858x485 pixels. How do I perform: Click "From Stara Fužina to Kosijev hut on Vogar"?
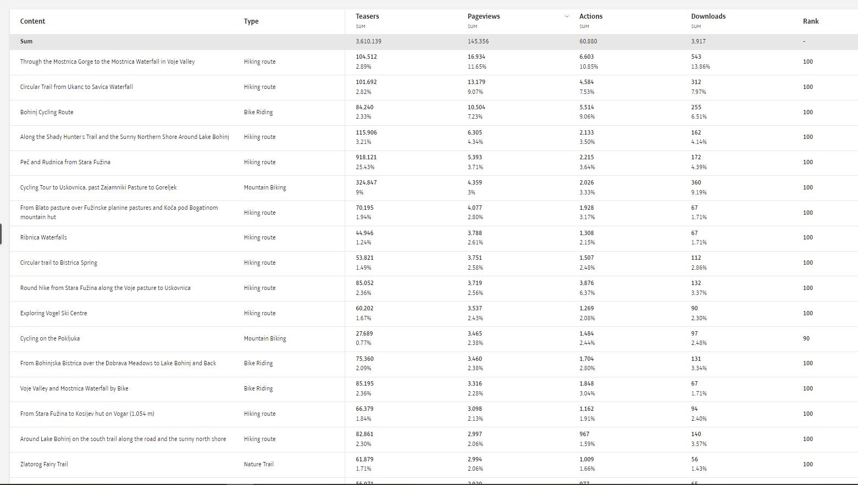(87, 414)
